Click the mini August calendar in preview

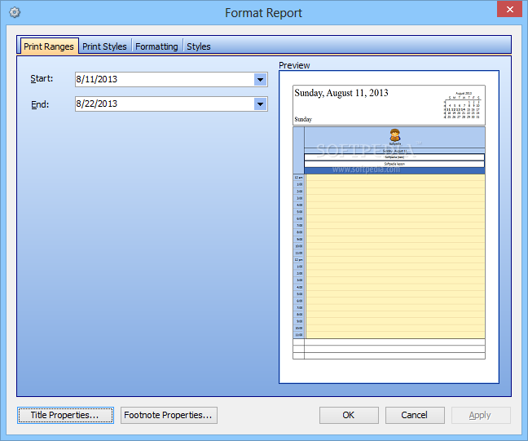tap(462, 105)
